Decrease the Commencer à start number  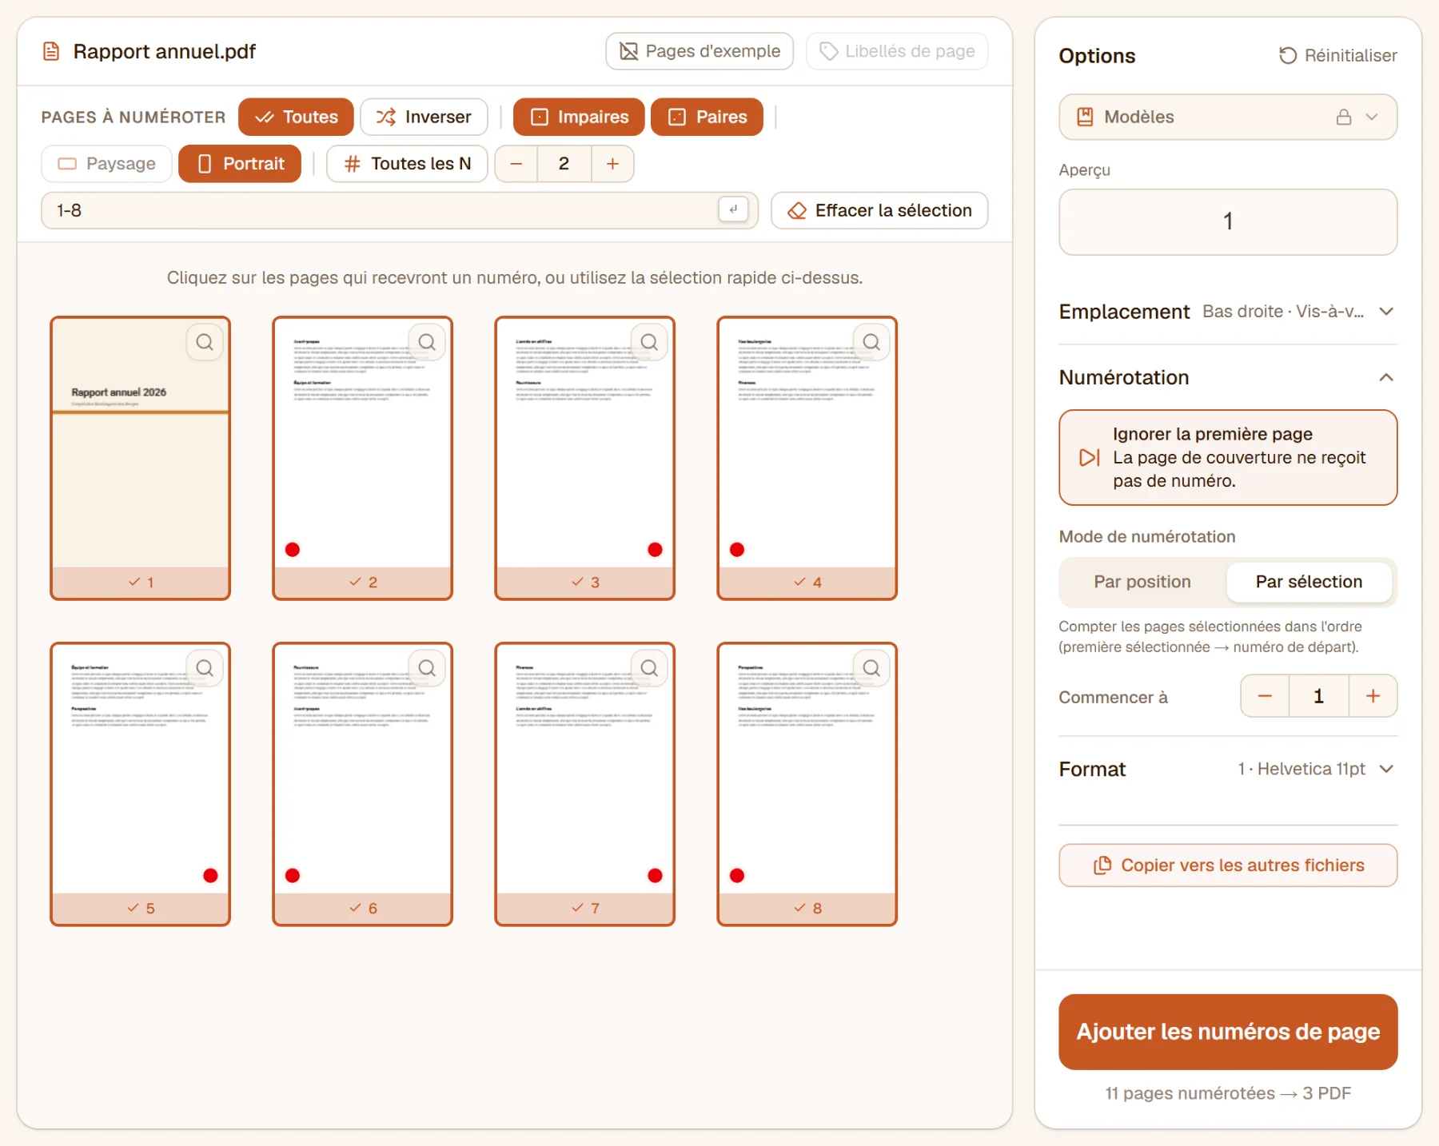tap(1265, 696)
